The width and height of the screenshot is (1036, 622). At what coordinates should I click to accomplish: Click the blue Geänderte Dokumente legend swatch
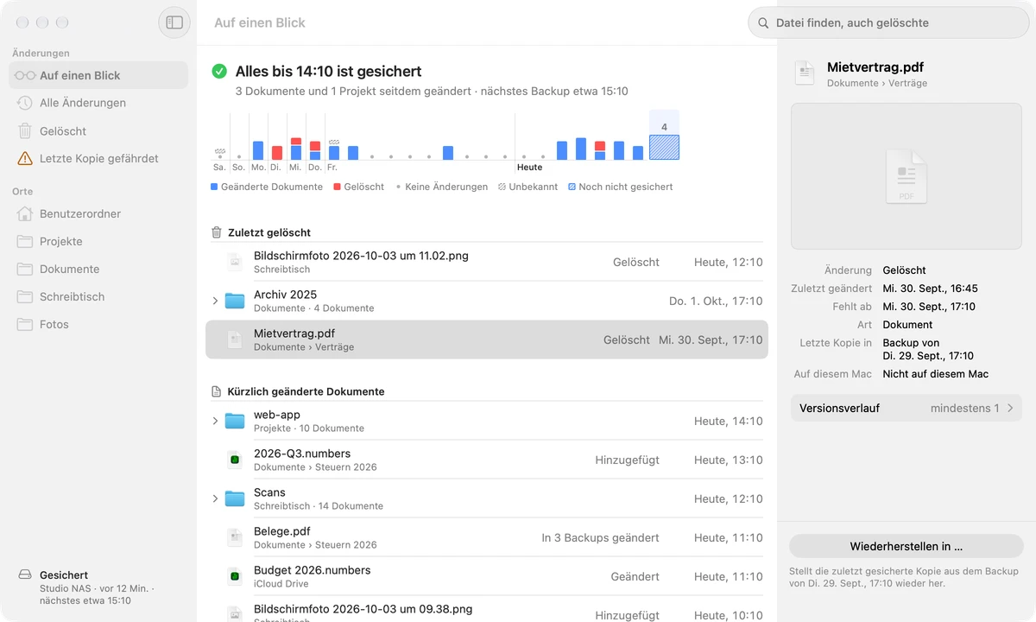tap(214, 187)
